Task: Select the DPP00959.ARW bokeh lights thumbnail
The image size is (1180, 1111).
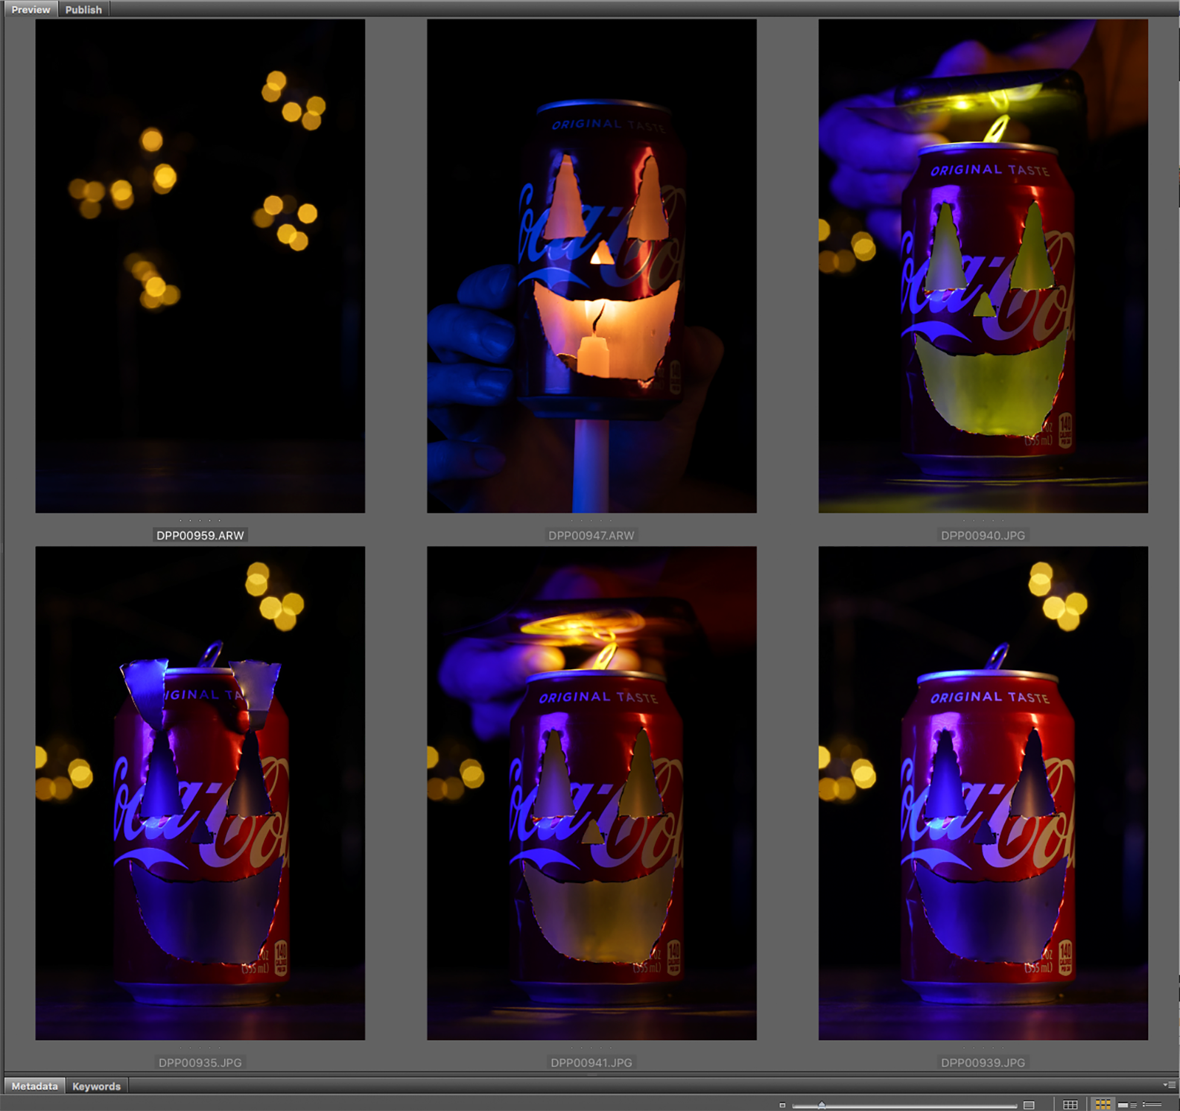Action: (x=200, y=265)
